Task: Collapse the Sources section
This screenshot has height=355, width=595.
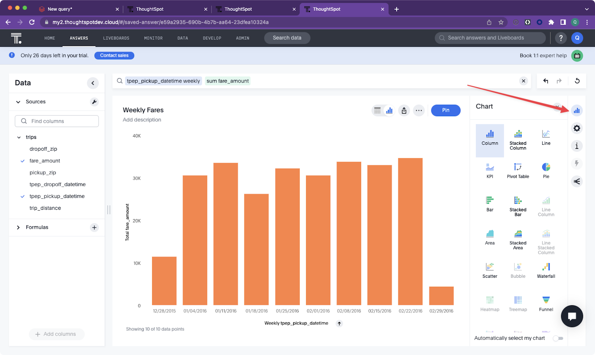Action: point(18,102)
